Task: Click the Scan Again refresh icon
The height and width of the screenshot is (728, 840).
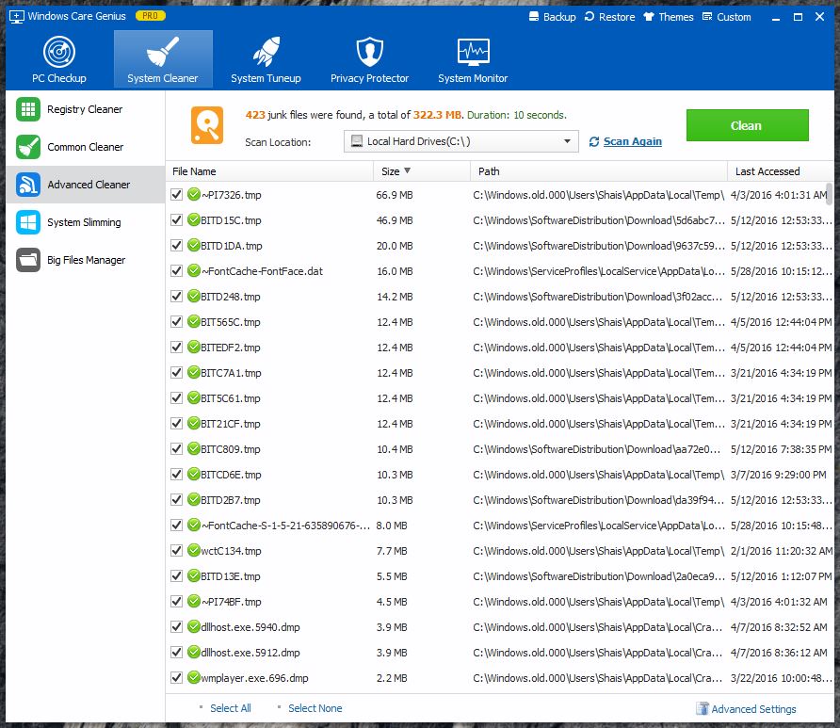Action: 593,142
